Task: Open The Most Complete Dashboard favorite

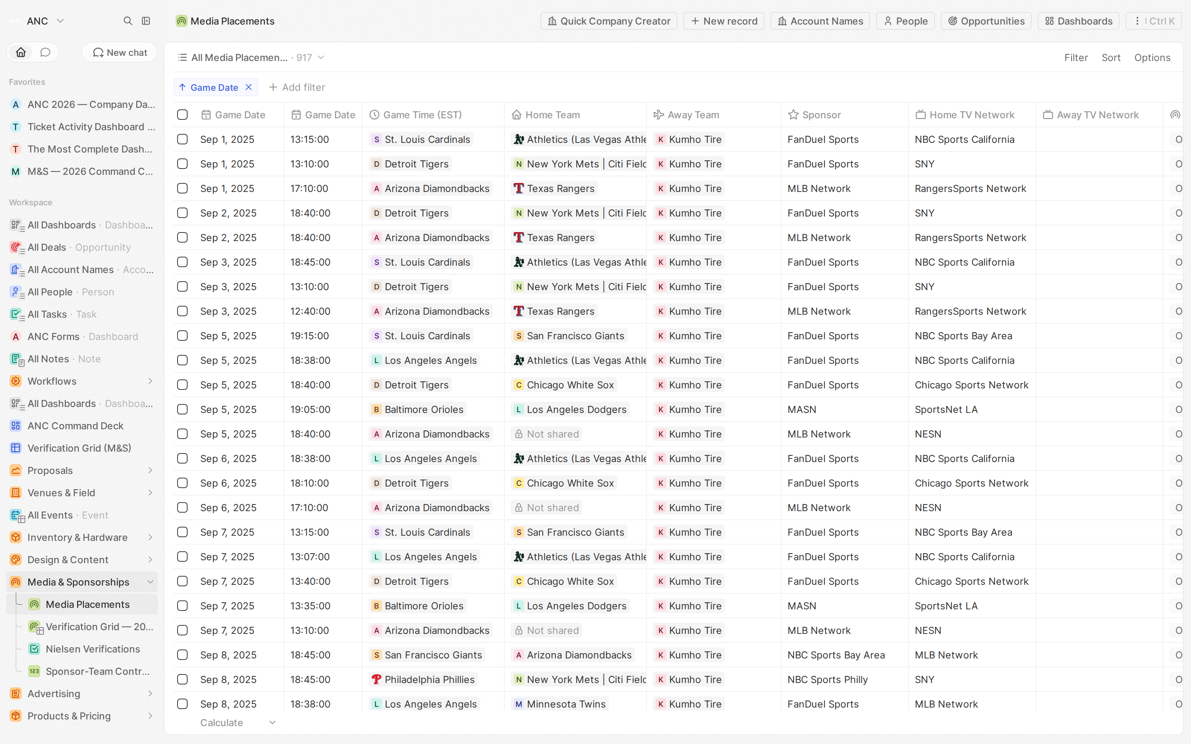Action: click(82, 149)
